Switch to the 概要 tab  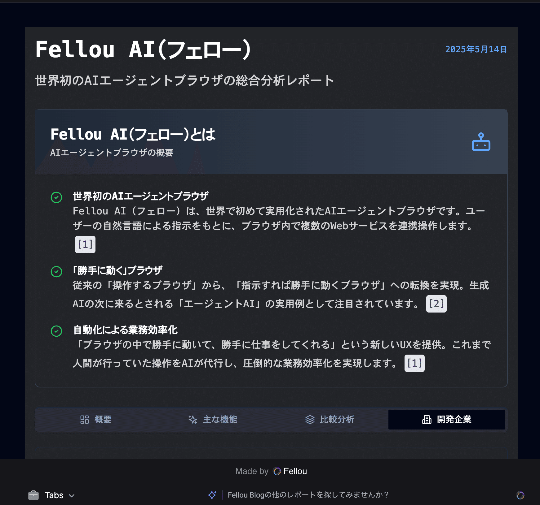(x=96, y=420)
